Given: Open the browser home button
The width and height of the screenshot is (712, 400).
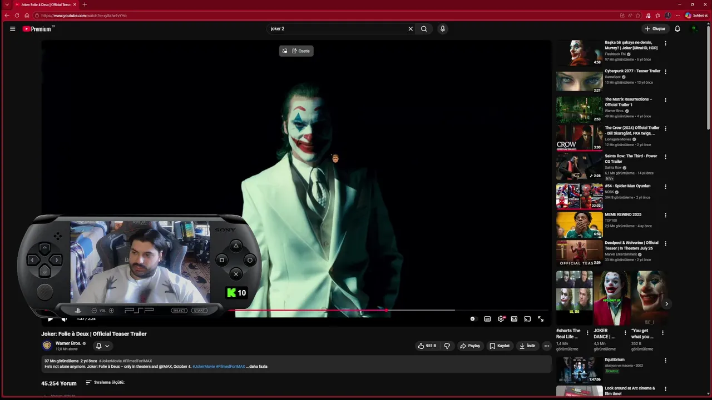Looking at the screenshot, I should click(27, 16).
